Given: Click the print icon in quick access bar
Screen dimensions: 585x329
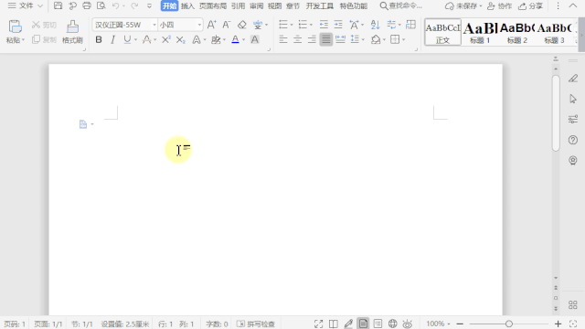Looking at the screenshot, I should [x=87, y=5].
